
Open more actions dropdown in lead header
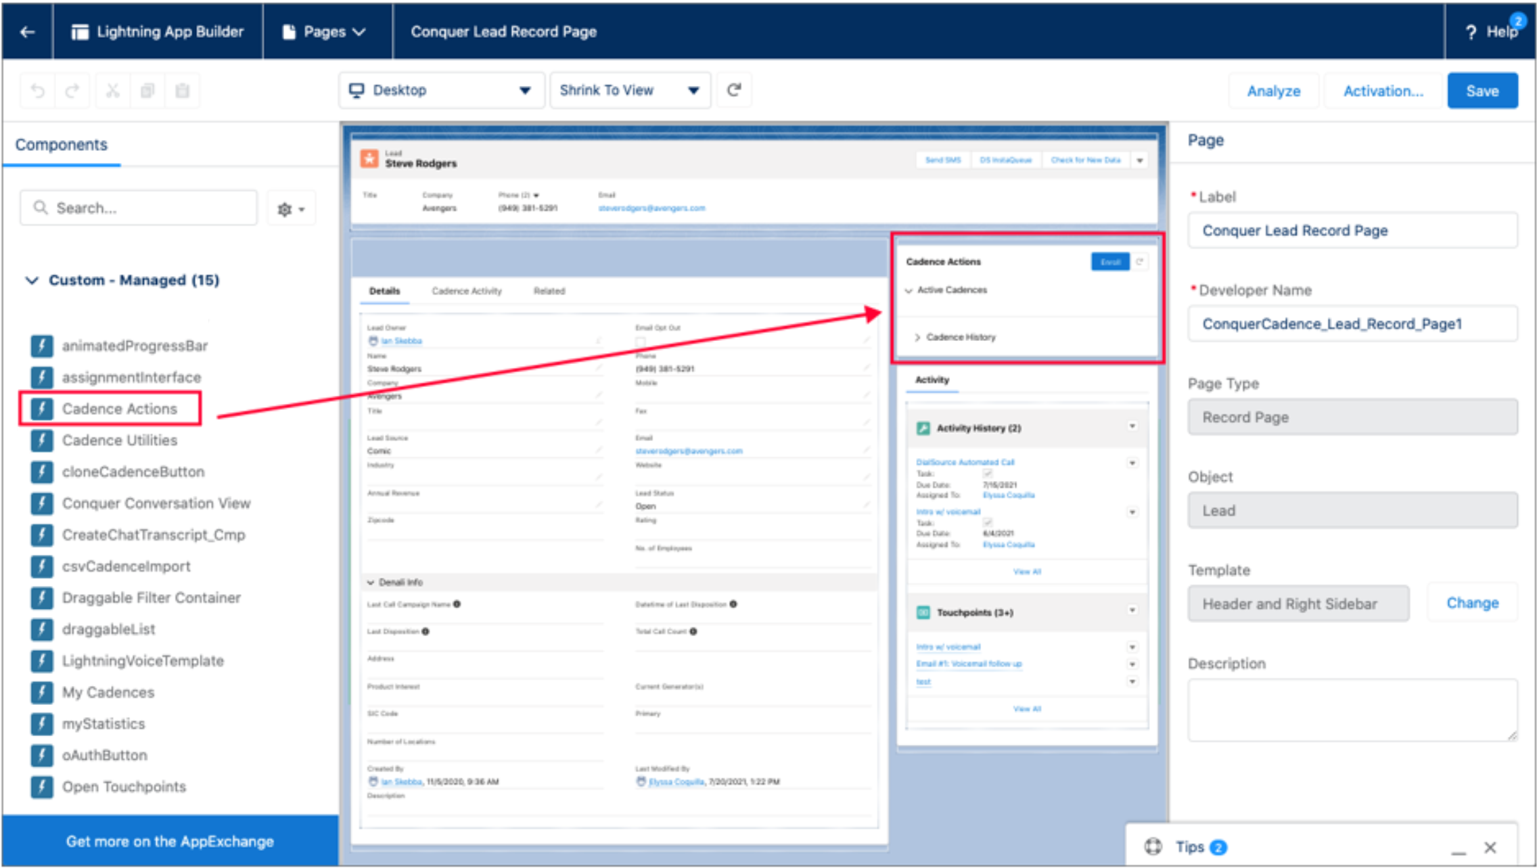1140,160
